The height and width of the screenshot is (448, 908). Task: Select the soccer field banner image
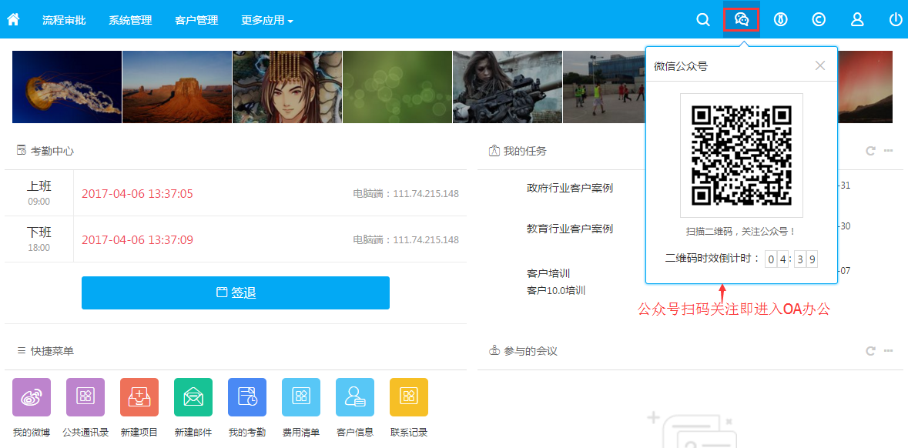click(x=604, y=87)
